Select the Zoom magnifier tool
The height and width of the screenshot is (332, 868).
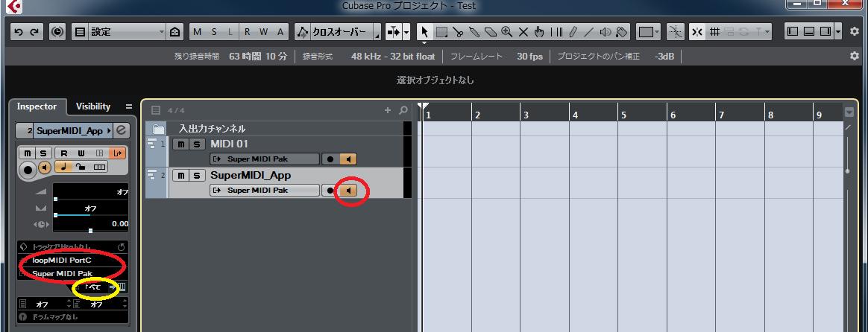point(506,32)
